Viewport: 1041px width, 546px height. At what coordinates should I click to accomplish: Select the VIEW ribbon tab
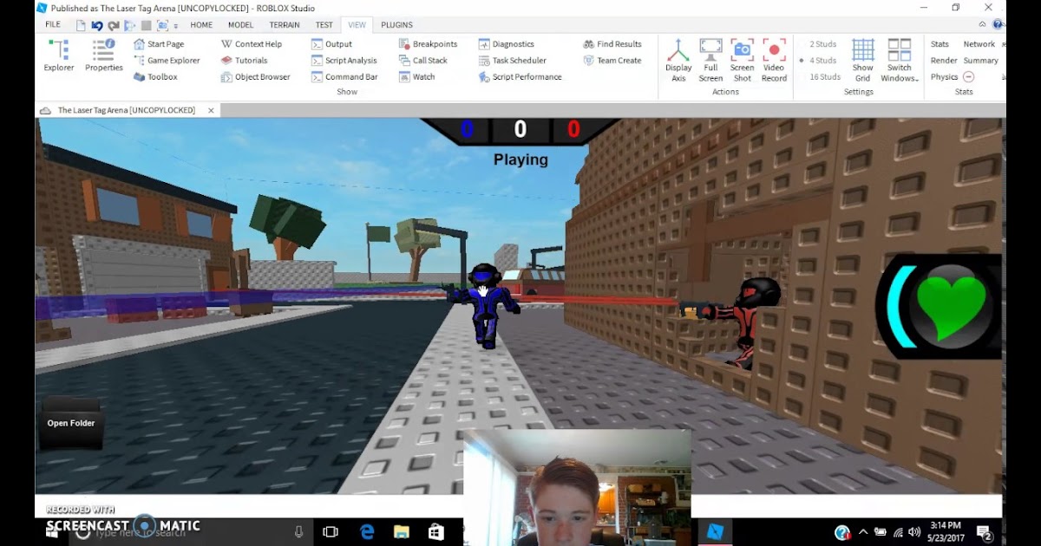pos(357,25)
